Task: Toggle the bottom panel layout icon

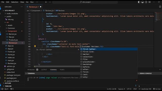Action: (143, 2)
